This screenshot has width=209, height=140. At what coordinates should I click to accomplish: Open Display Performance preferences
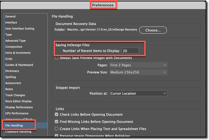click(x=19, y=107)
